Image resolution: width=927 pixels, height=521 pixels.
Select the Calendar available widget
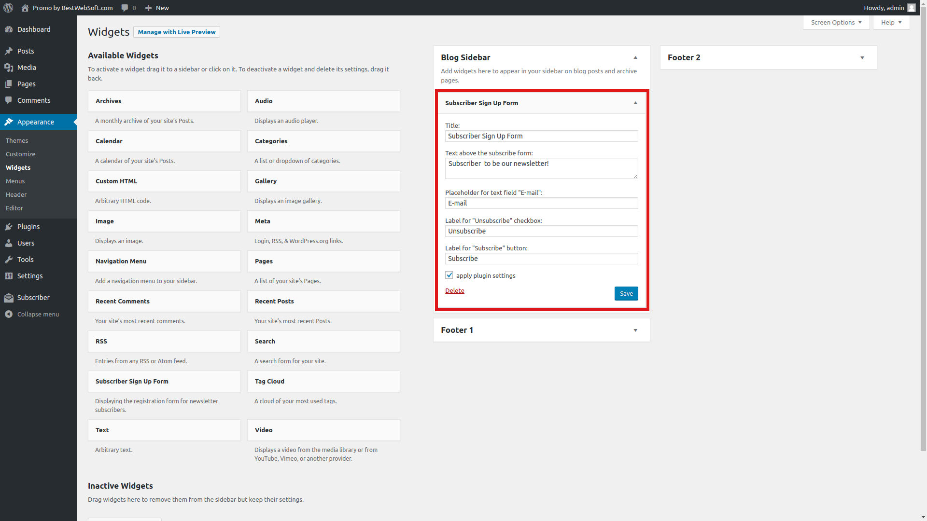[x=164, y=141]
